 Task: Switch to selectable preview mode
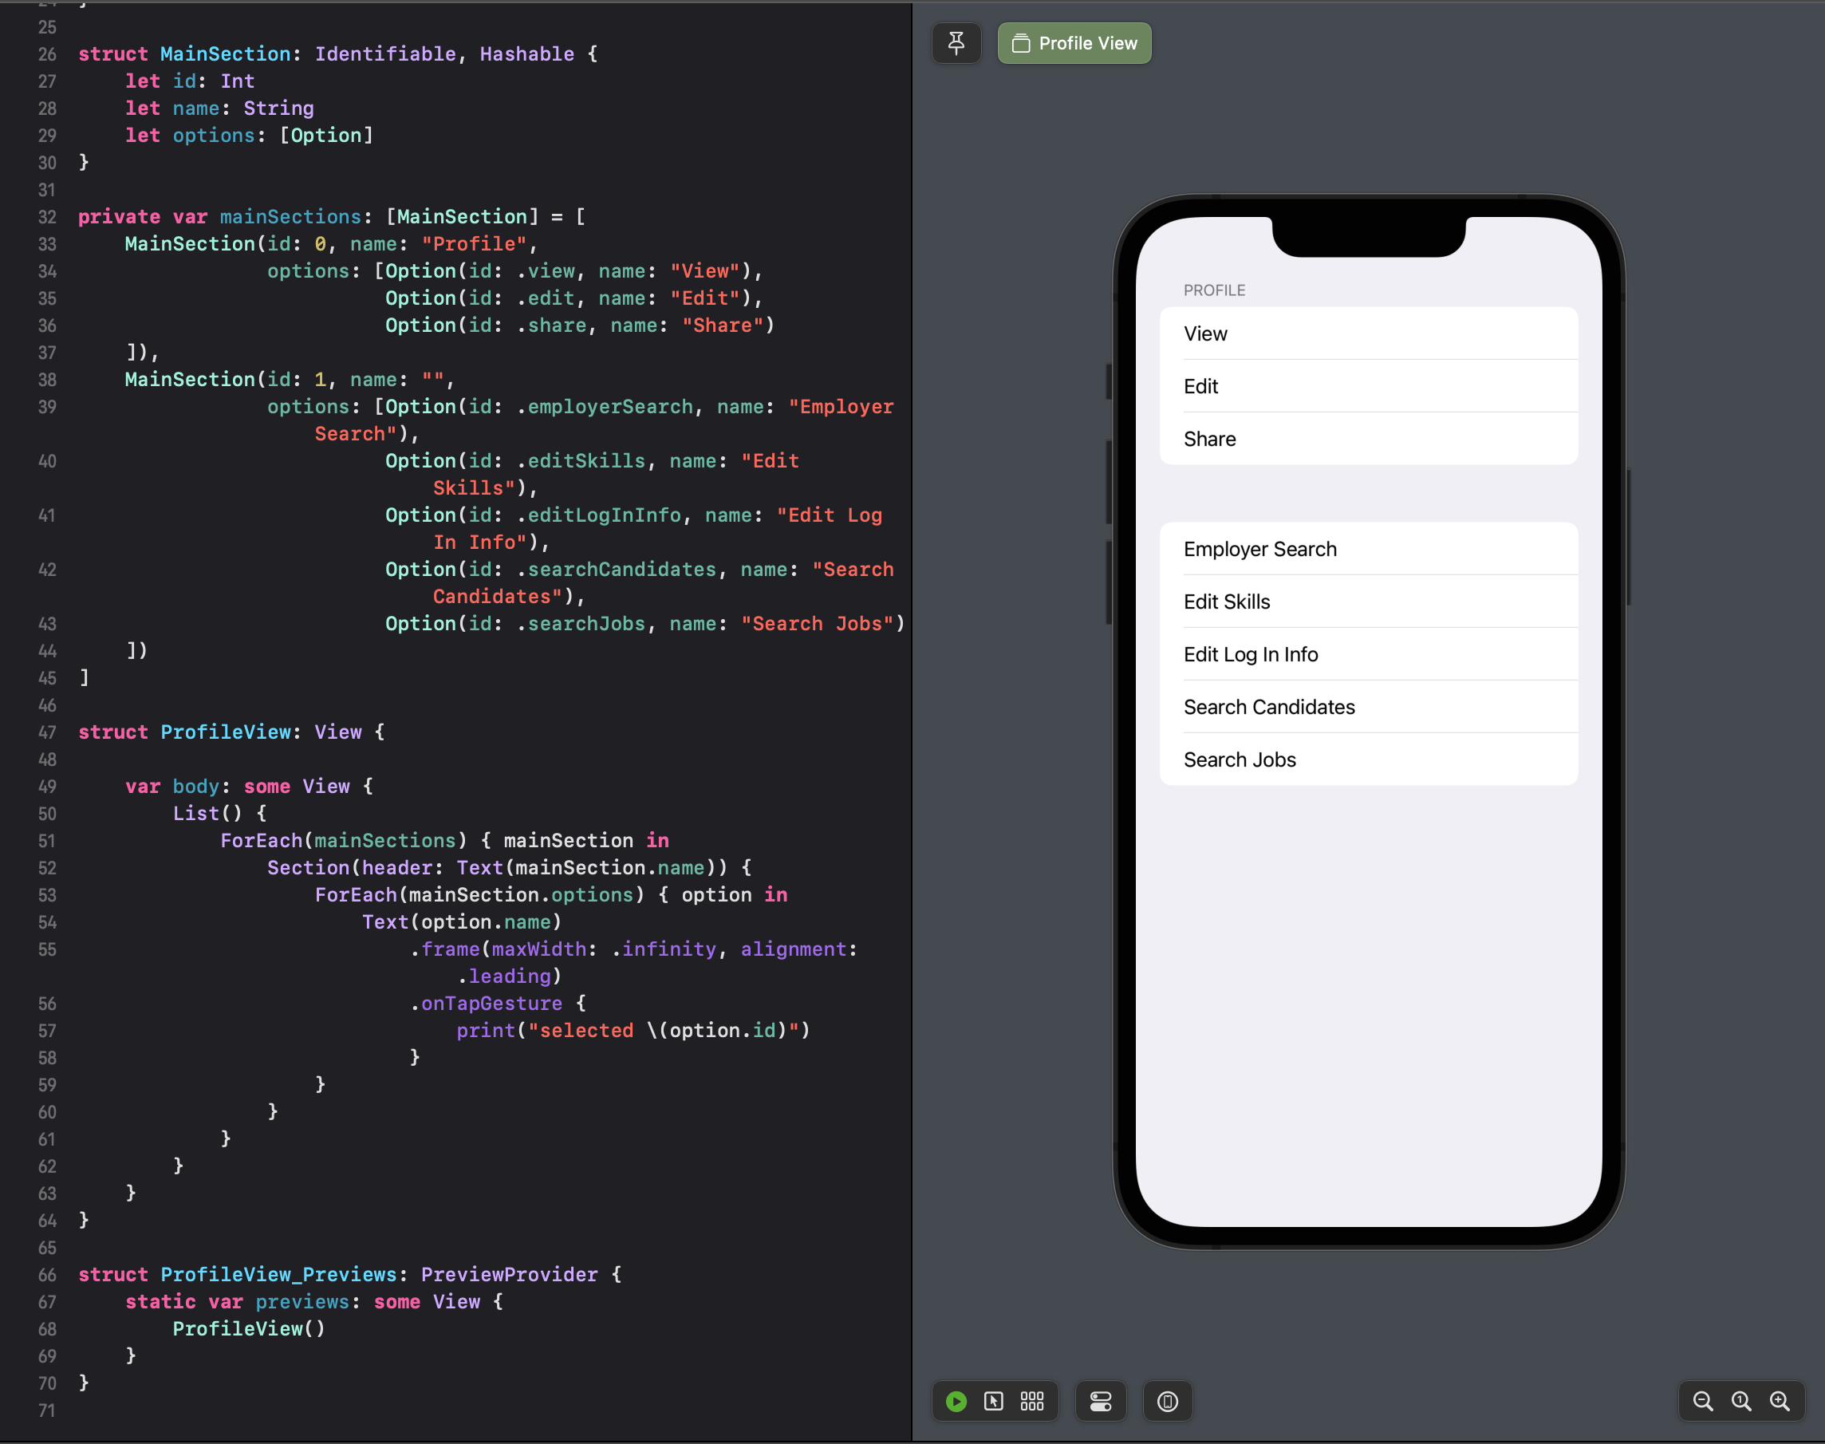click(x=993, y=1402)
